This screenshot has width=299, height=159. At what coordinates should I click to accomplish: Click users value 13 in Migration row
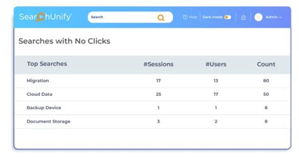coord(216,81)
